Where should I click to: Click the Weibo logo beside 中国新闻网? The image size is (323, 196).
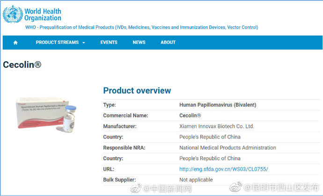click(136, 188)
